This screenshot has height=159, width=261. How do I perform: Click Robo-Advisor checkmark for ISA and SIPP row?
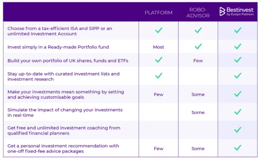point(198,30)
